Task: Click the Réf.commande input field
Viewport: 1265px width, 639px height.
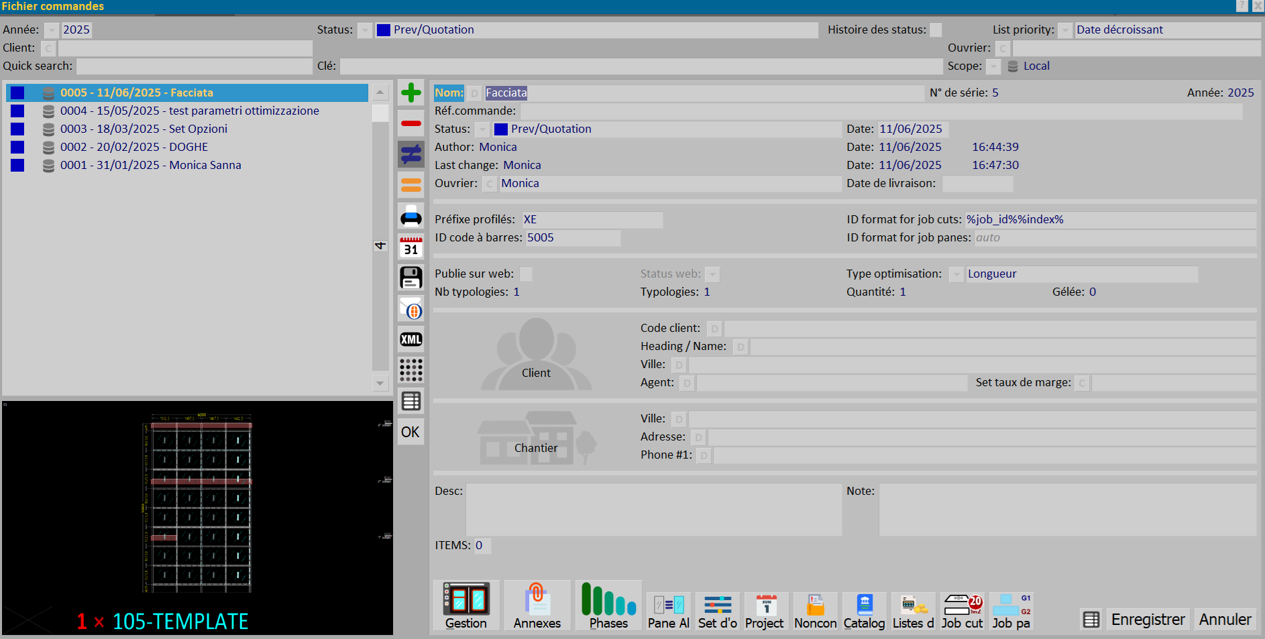Action: (881, 111)
